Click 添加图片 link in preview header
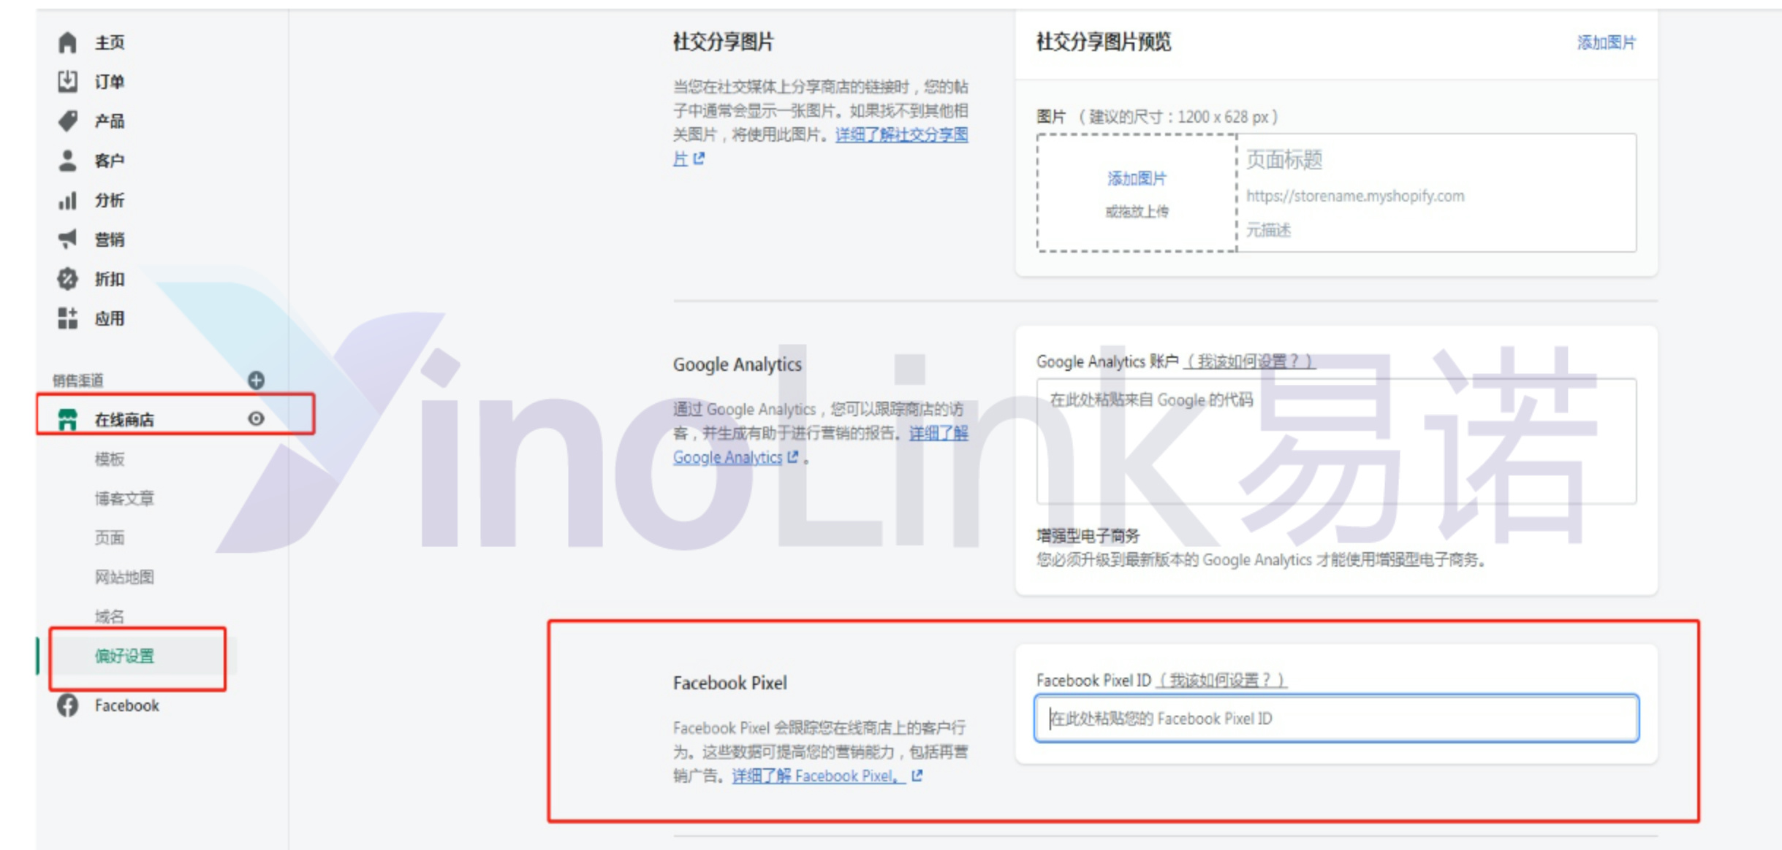This screenshot has height=850, width=1782. click(1606, 42)
